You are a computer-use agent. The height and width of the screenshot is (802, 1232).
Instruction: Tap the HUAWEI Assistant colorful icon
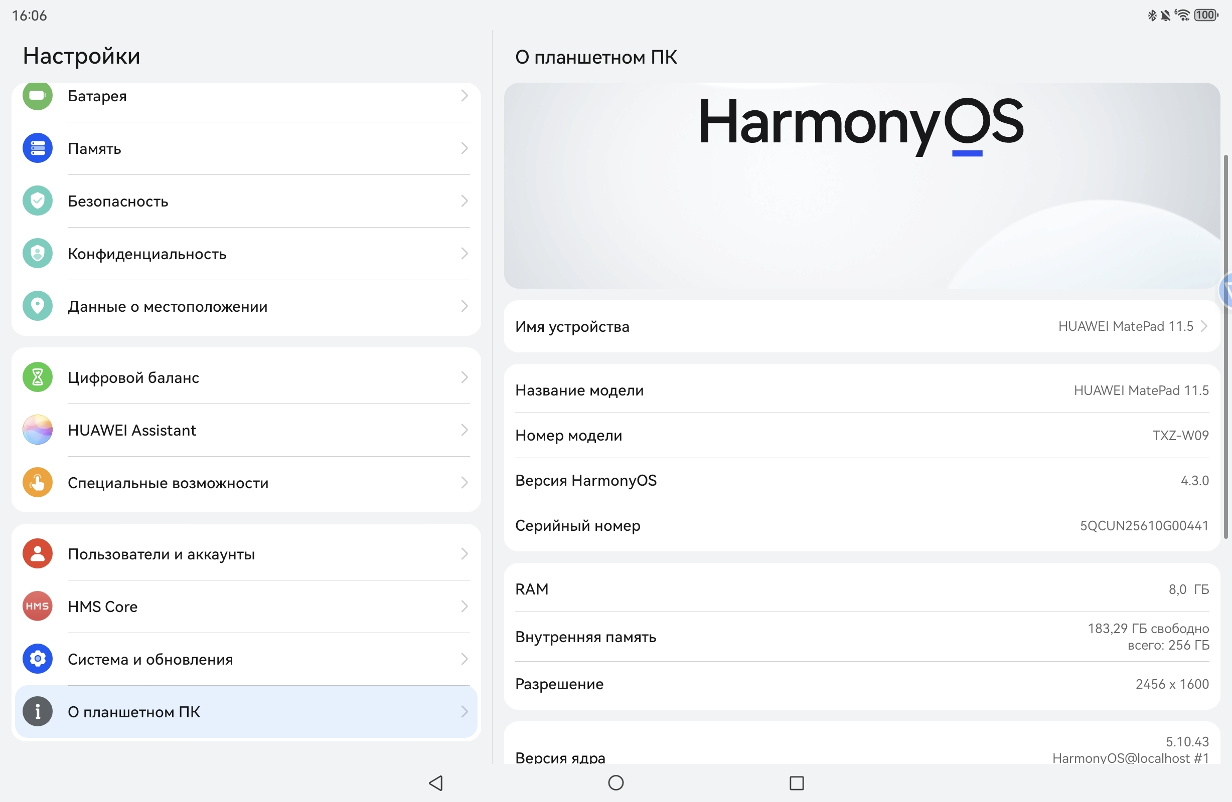tap(37, 430)
